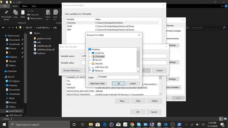
Task: Expand the OneDrive tree node
Action: point(90,53)
